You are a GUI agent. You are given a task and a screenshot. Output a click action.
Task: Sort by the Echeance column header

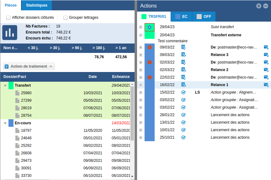tap(121, 77)
